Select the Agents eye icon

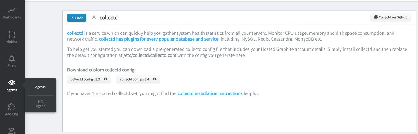point(12,83)
